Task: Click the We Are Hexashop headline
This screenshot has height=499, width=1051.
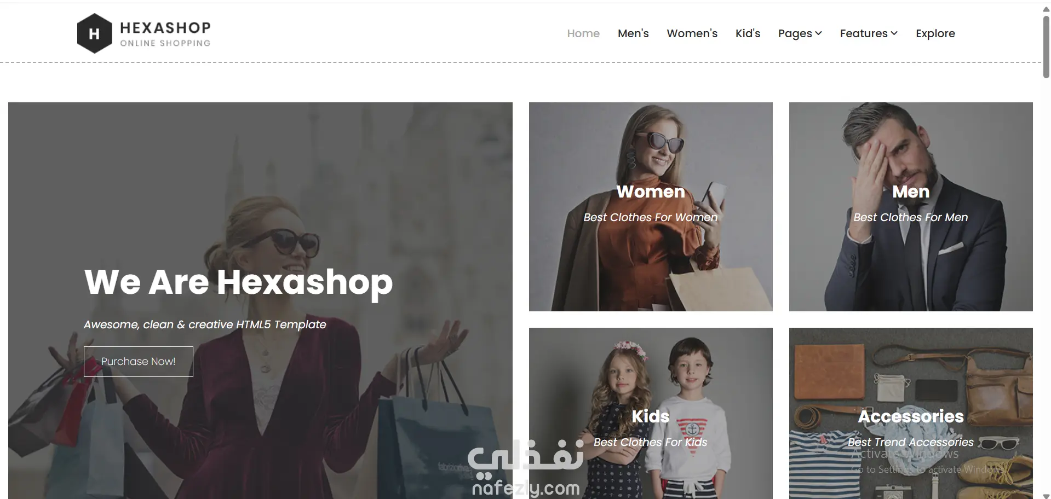Action: pyautogui.click(x=238, y=282)
